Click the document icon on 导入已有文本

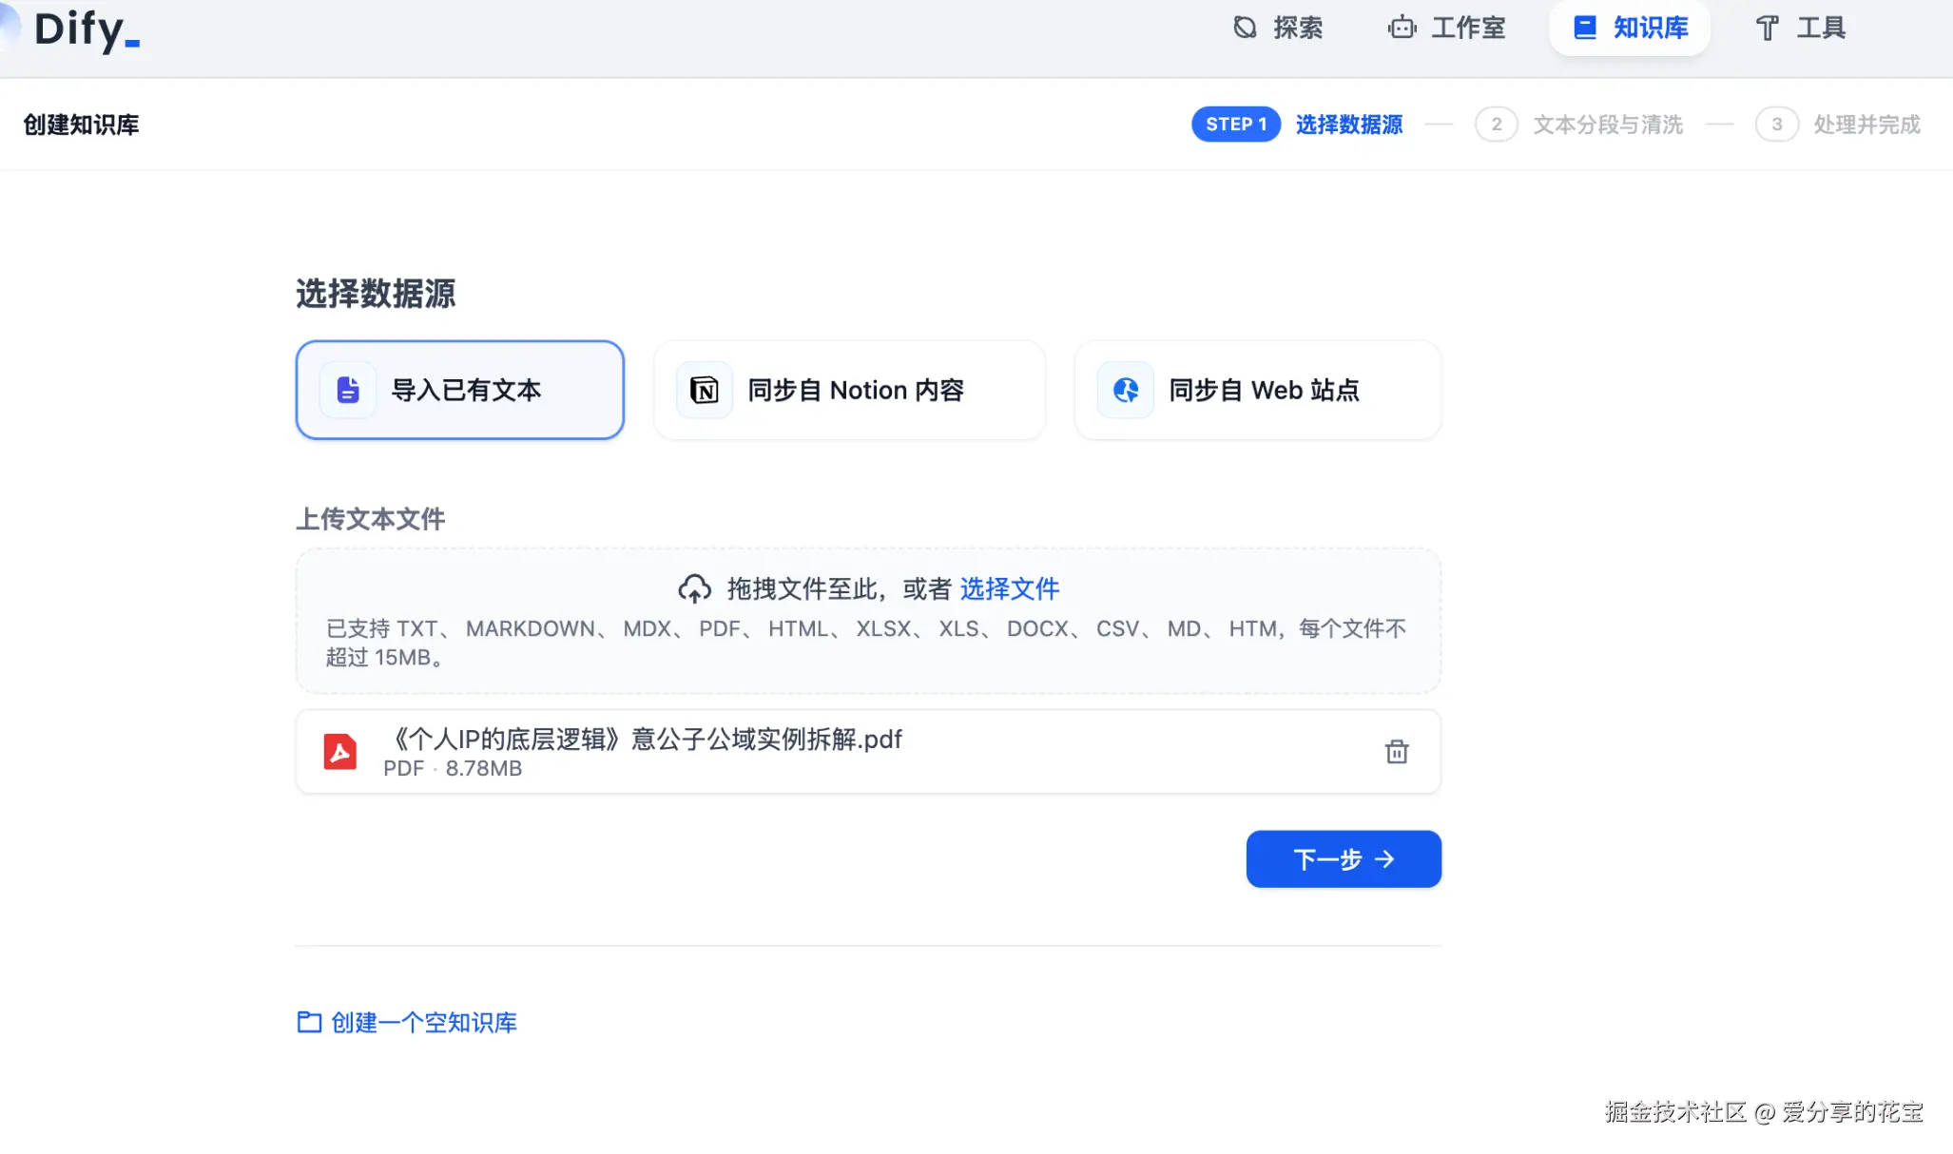click(348, 390)
